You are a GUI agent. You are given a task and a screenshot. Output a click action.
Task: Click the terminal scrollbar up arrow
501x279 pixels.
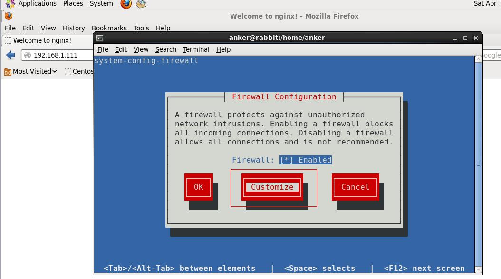click(478, 59)
